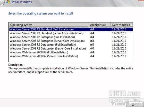Click x64 in the Datacenter Full Installation row
This screenshot has height=107, width=144.
(x=92, y=45)
